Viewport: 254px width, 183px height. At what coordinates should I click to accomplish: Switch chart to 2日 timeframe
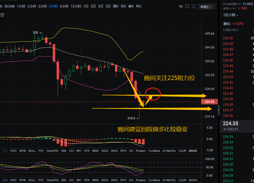tap(93, 6)
